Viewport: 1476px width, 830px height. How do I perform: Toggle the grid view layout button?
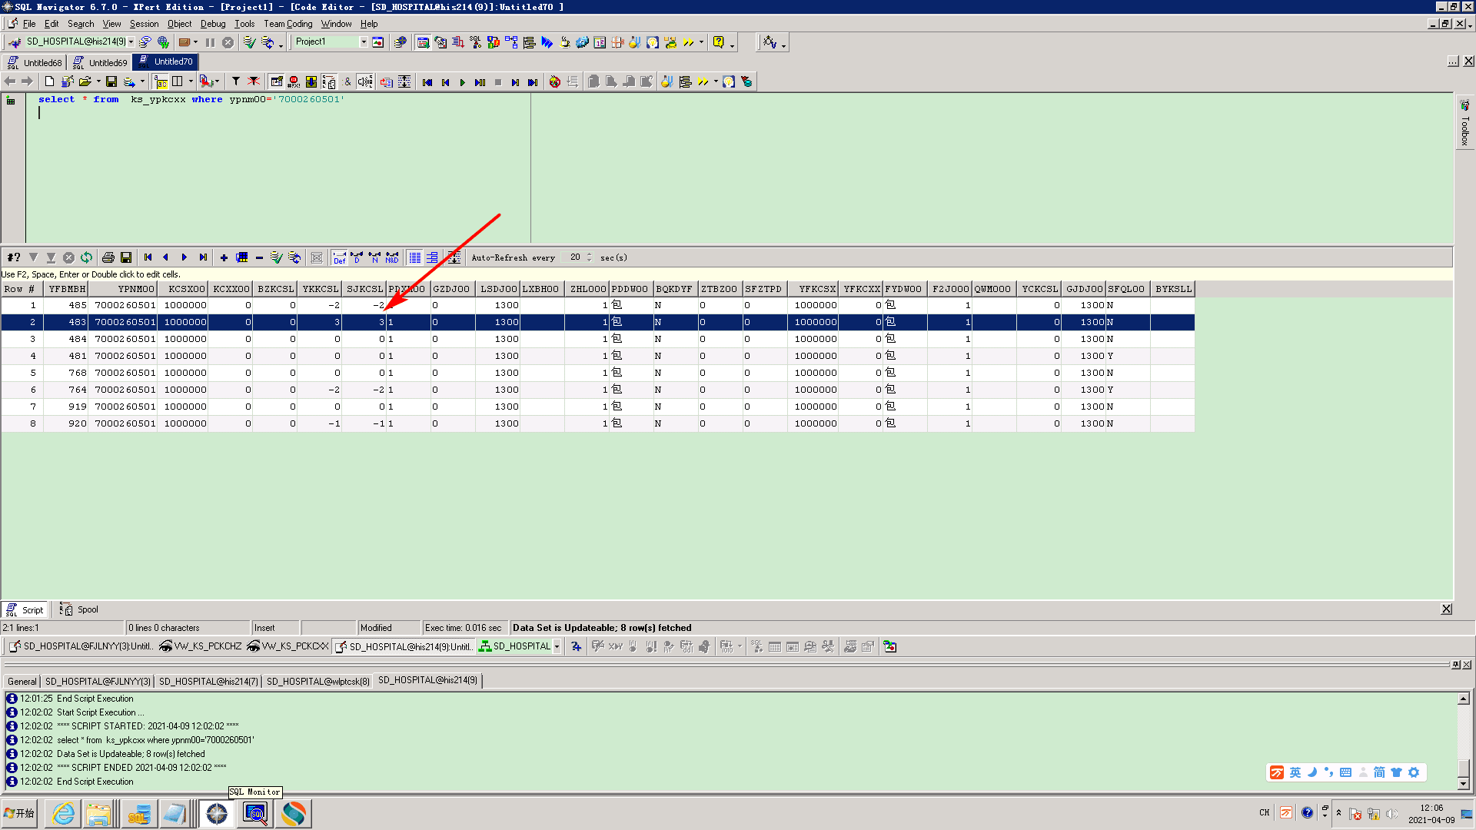tap(415, 257)
